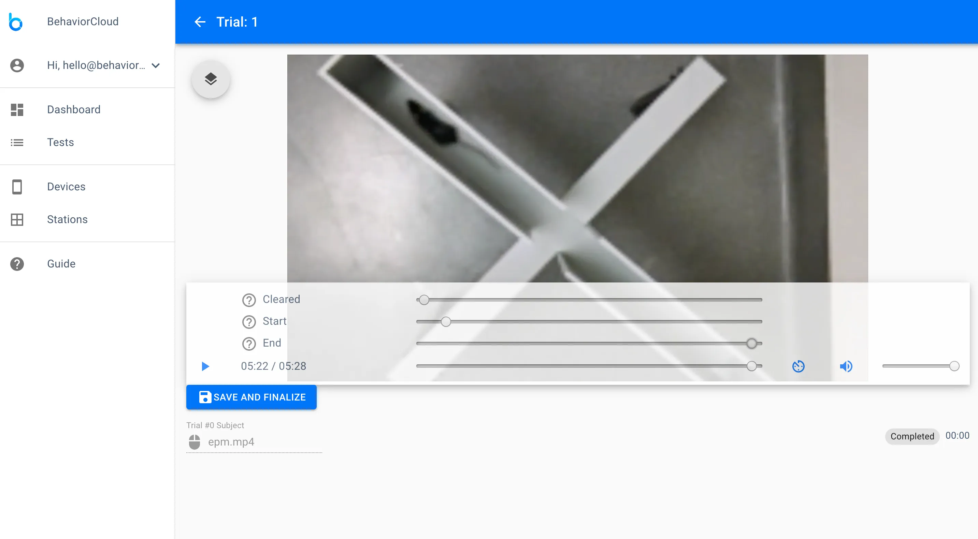This screenshot has height=539, width=978.
Task: Click the user avatar icon
Action: 17,65
